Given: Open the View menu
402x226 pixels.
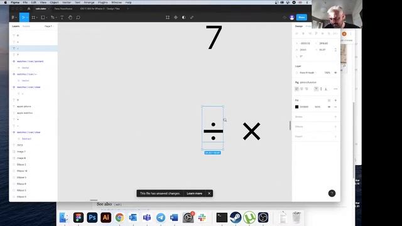Looking at the screenshot, I should click(x=43, y=3).
